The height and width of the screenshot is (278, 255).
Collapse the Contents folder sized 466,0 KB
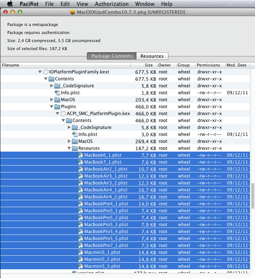[63, 121]
